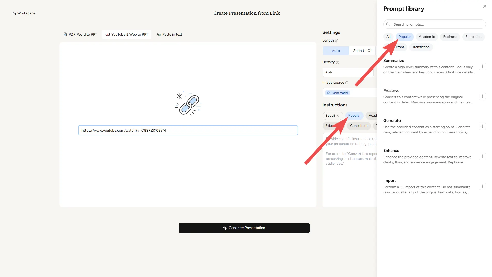Viewport: 492px width, 277px height.
Task: Filter prompt library by Academic
Action: (x=427, y=37)
